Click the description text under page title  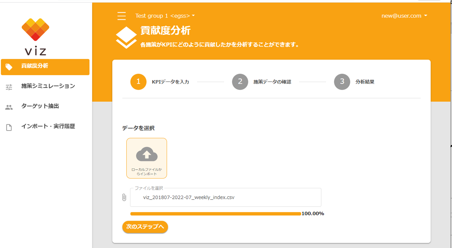pyautogui.click(x=220, y=45)
